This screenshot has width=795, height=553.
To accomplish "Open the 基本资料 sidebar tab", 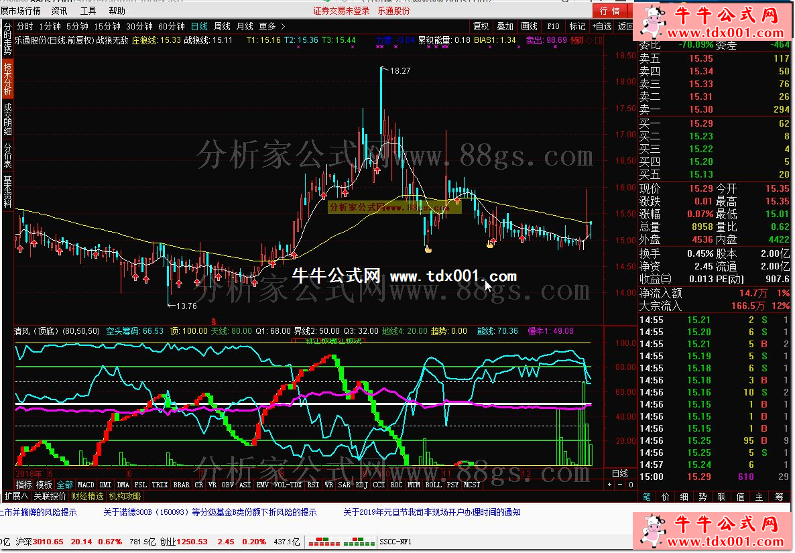I will (x=7, y=192).
